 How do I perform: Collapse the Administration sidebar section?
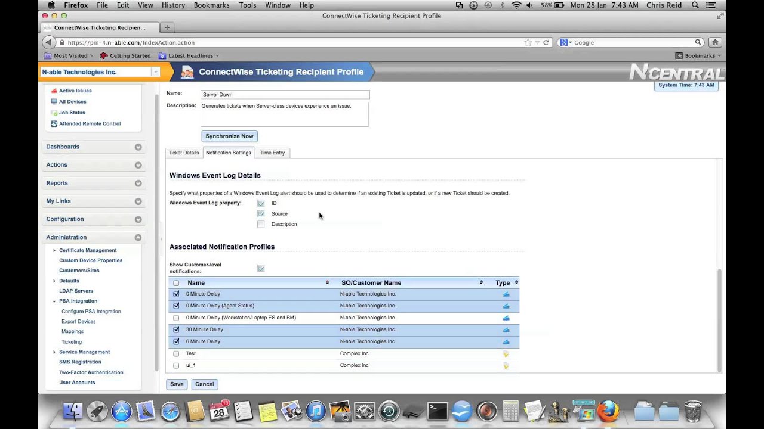point(138,238)
